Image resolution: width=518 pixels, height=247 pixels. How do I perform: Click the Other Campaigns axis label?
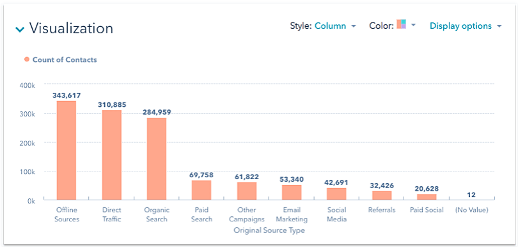click(247, 214)
